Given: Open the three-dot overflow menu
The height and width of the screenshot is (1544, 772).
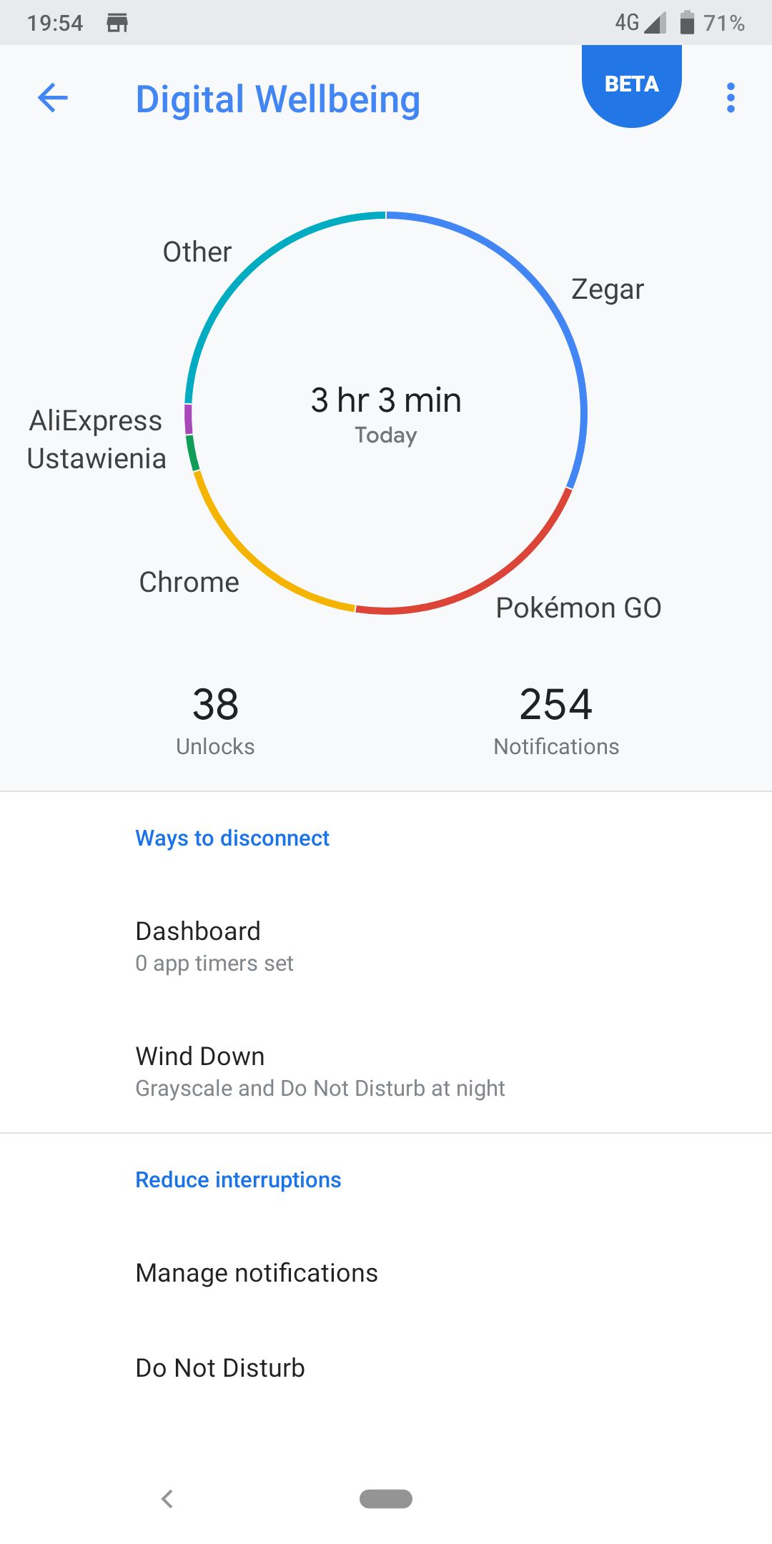Looking at the screenshot, I should click(x=731, y=98).
